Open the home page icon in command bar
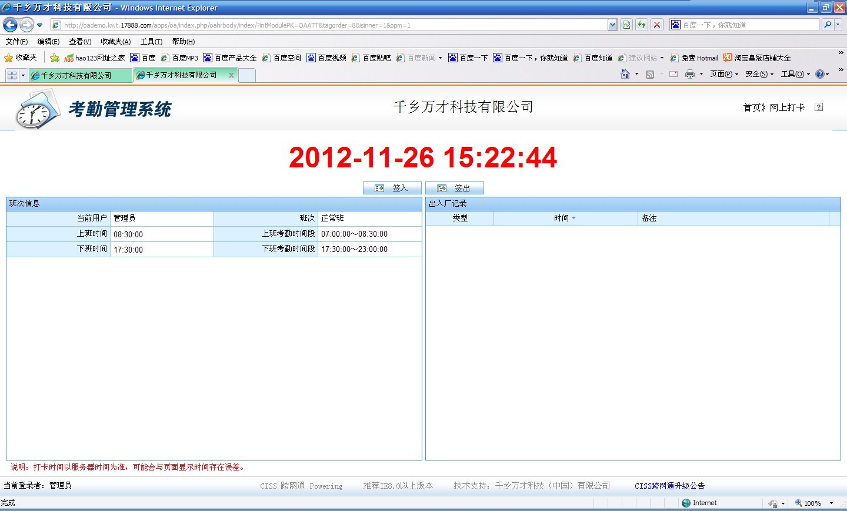Image resolution: width=847 pixels, height=511 pixels. [x=625, y=74]
